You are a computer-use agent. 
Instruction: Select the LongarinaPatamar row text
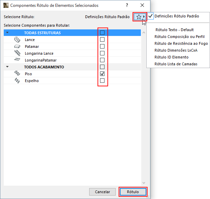point(41,60)
